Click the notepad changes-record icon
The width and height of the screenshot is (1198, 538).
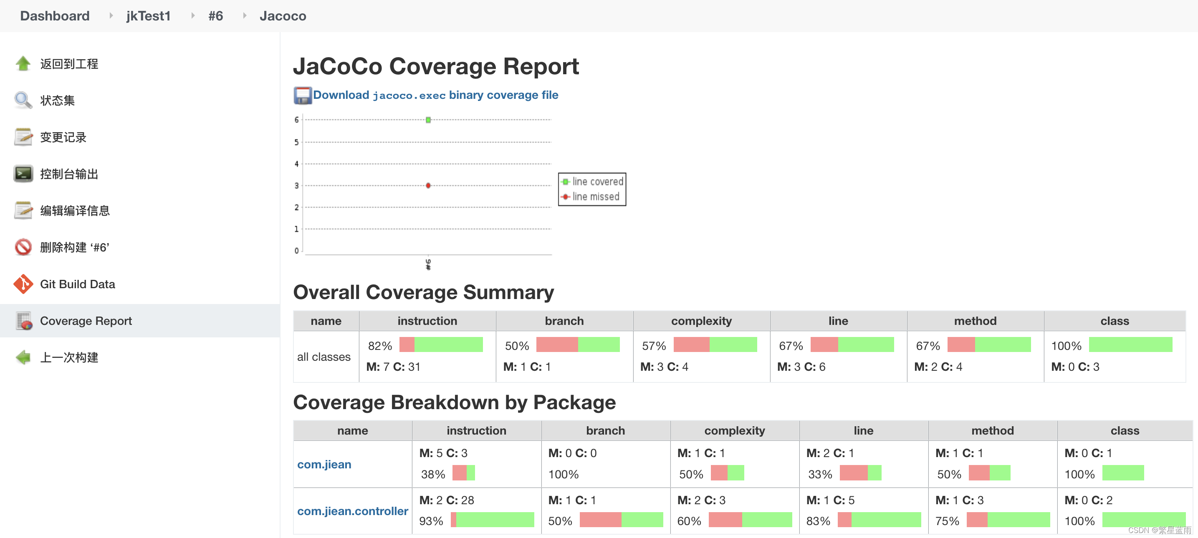23,137
